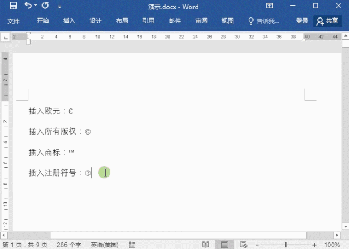Image resolution: width=349 pixels, height=249 pixels.
Task: Click the tab stop selector at ruler corner
Action: (x=6, y=37)
